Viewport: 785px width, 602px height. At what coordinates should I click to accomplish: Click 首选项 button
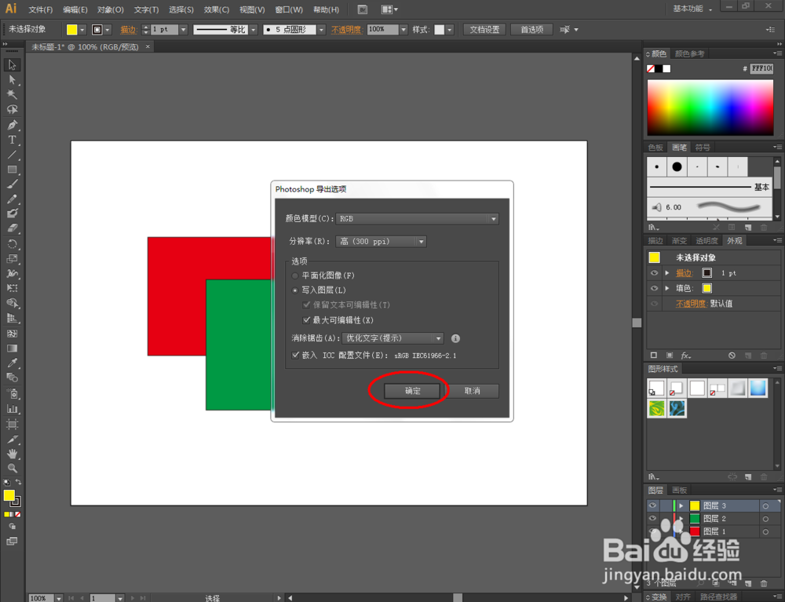click(x=531, y=30)
